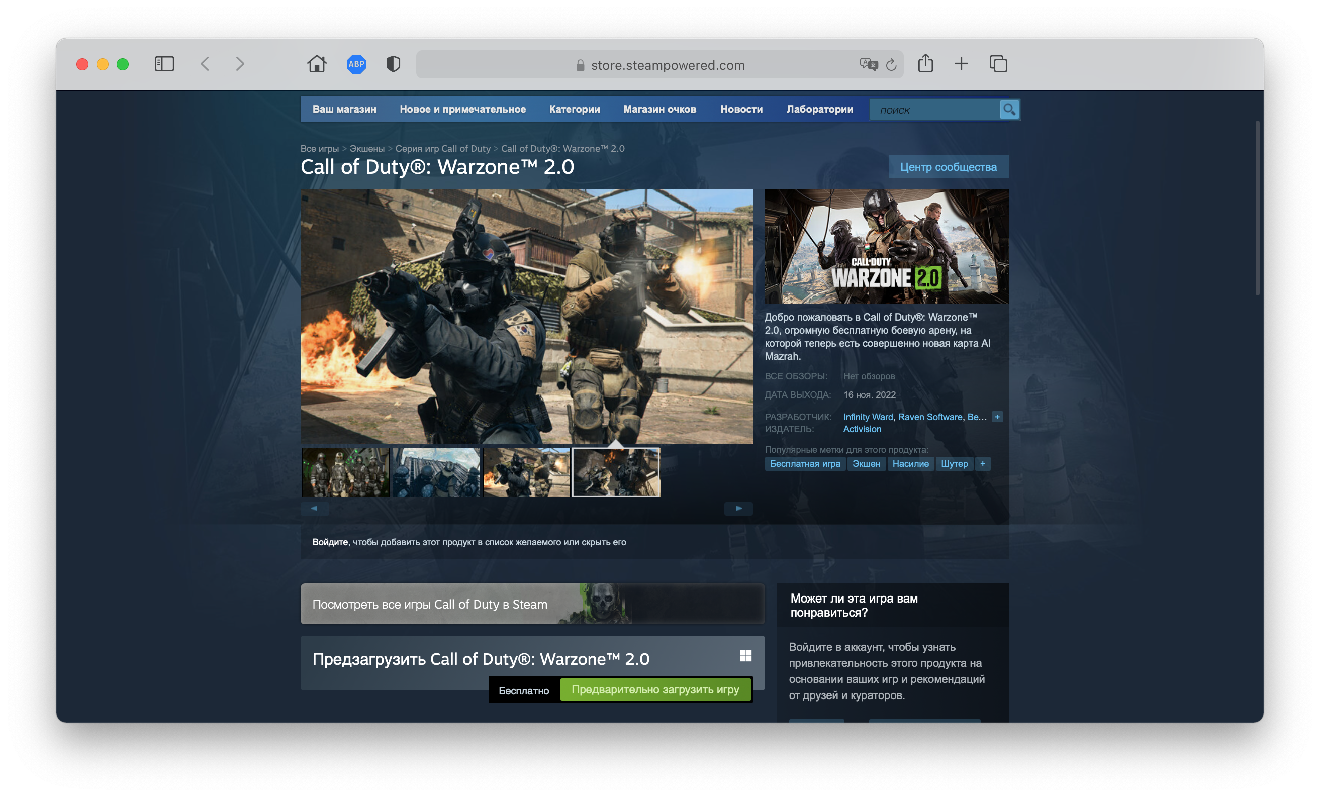Click the Warzone 2.0 header artwork

[887, 246]
